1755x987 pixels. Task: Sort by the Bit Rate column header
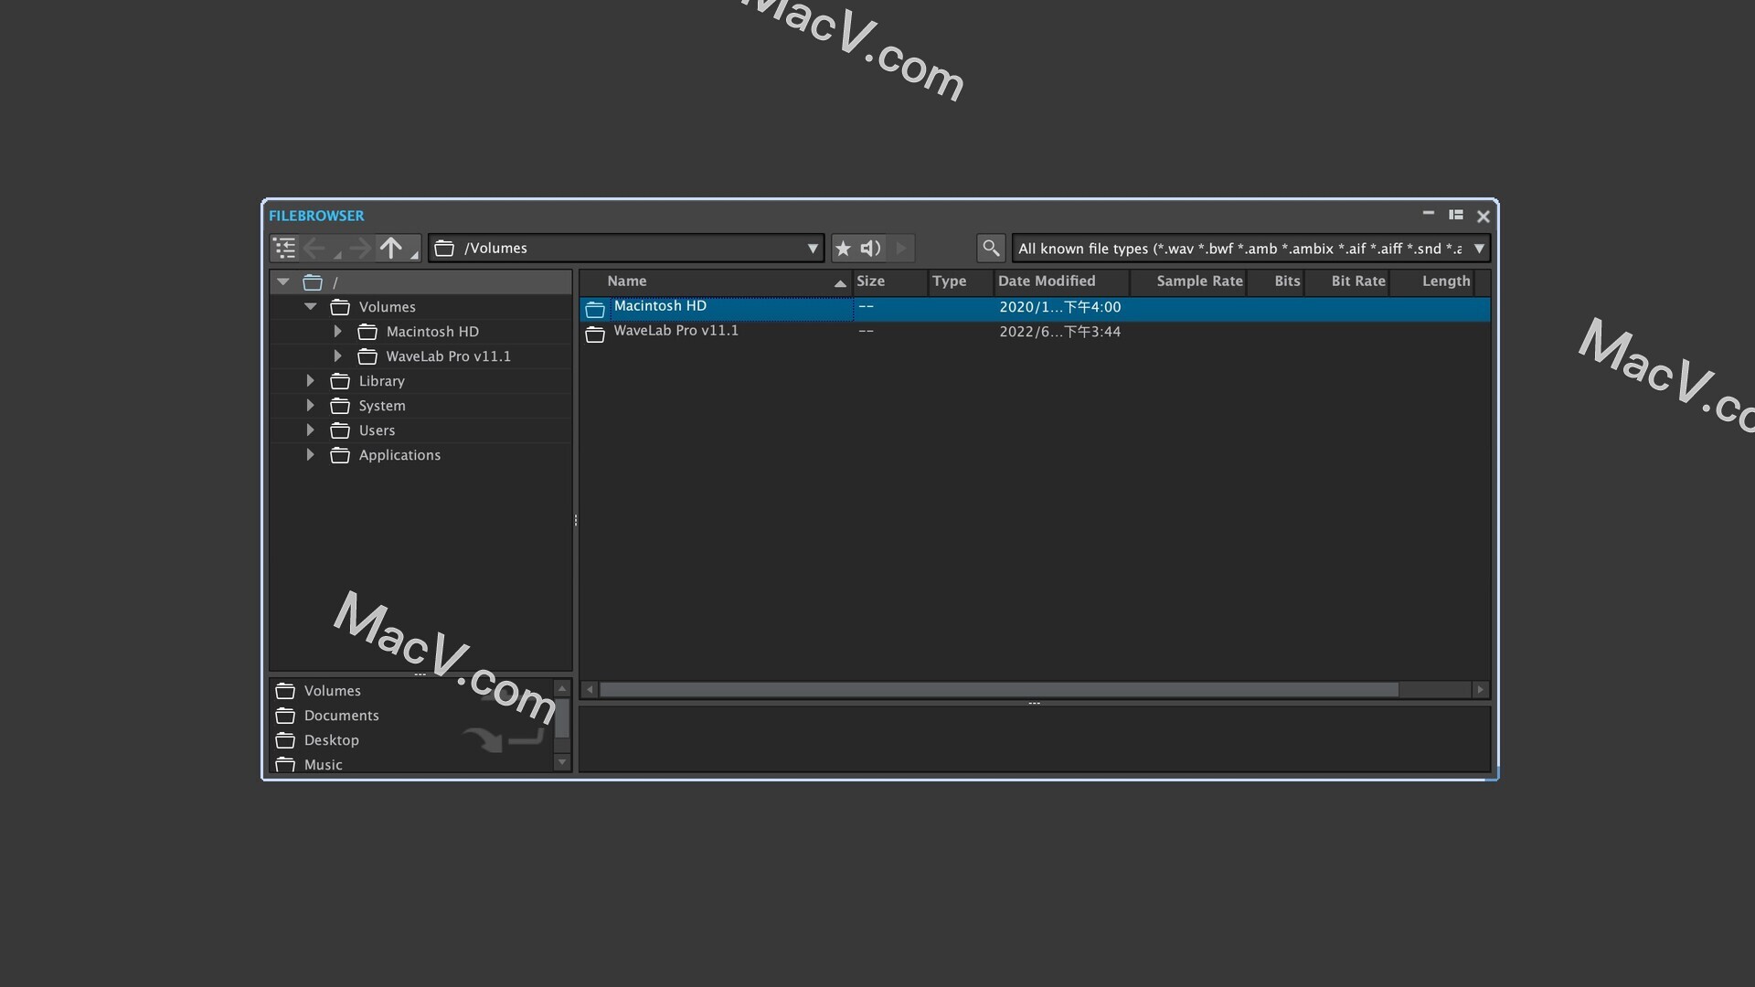pyautogui.click(x=1347, y=281)
